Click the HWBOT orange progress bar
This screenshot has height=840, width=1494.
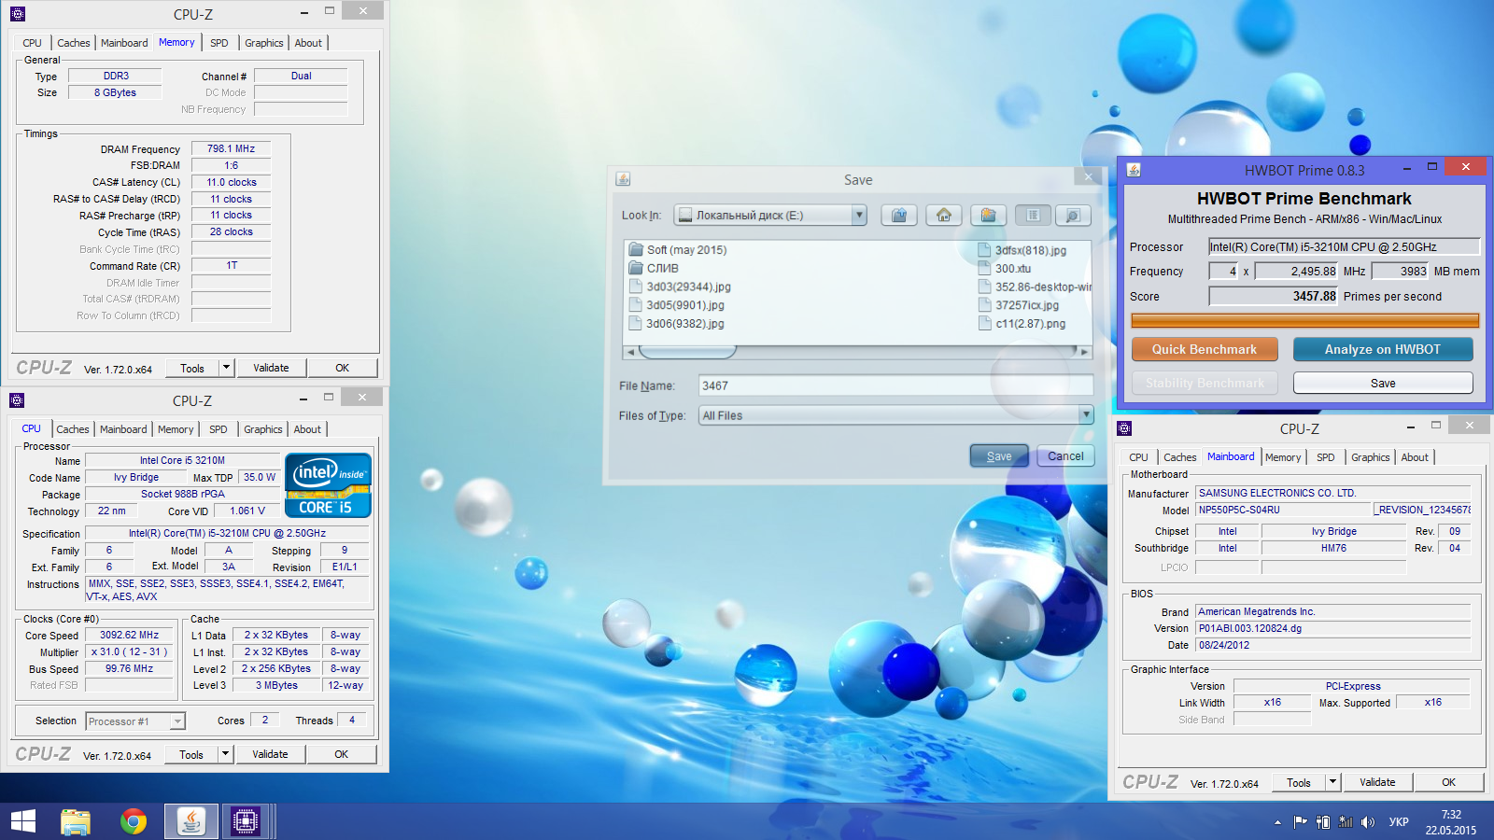click(1304, 320)
